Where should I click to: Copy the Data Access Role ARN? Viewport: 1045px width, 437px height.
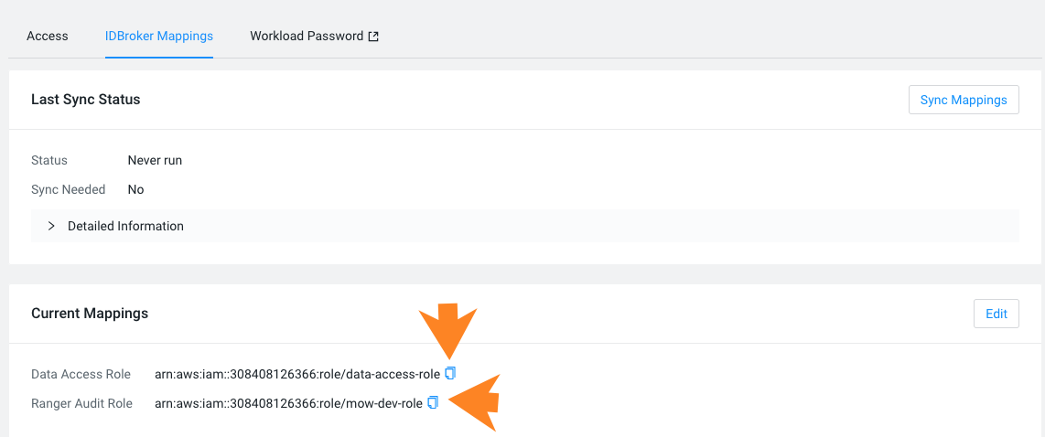point(449,373)
